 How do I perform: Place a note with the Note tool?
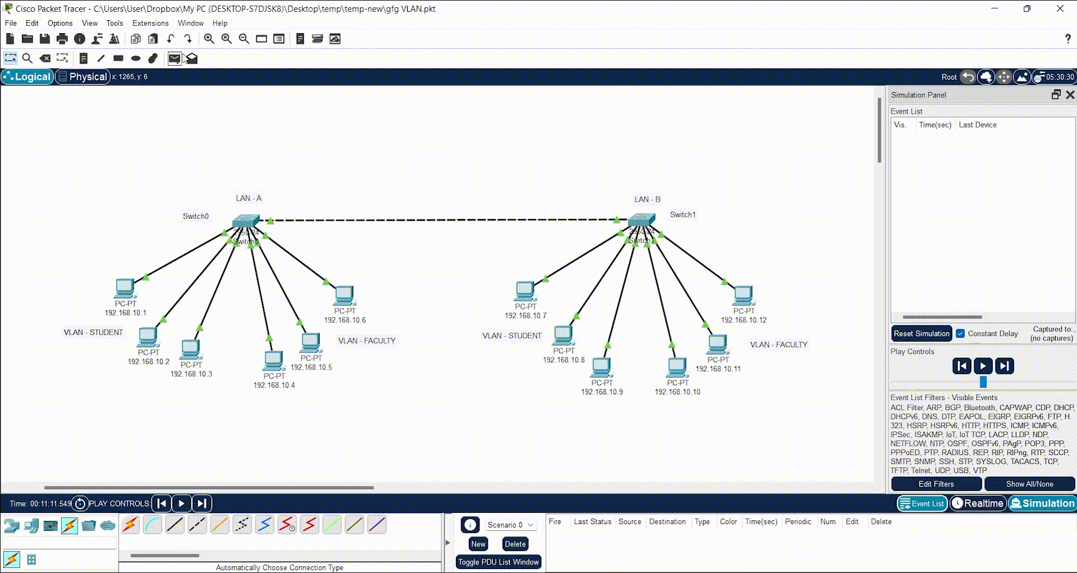84,58
